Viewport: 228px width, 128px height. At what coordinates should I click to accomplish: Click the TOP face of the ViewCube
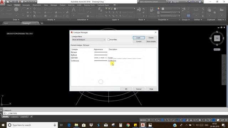click(217, 38)
